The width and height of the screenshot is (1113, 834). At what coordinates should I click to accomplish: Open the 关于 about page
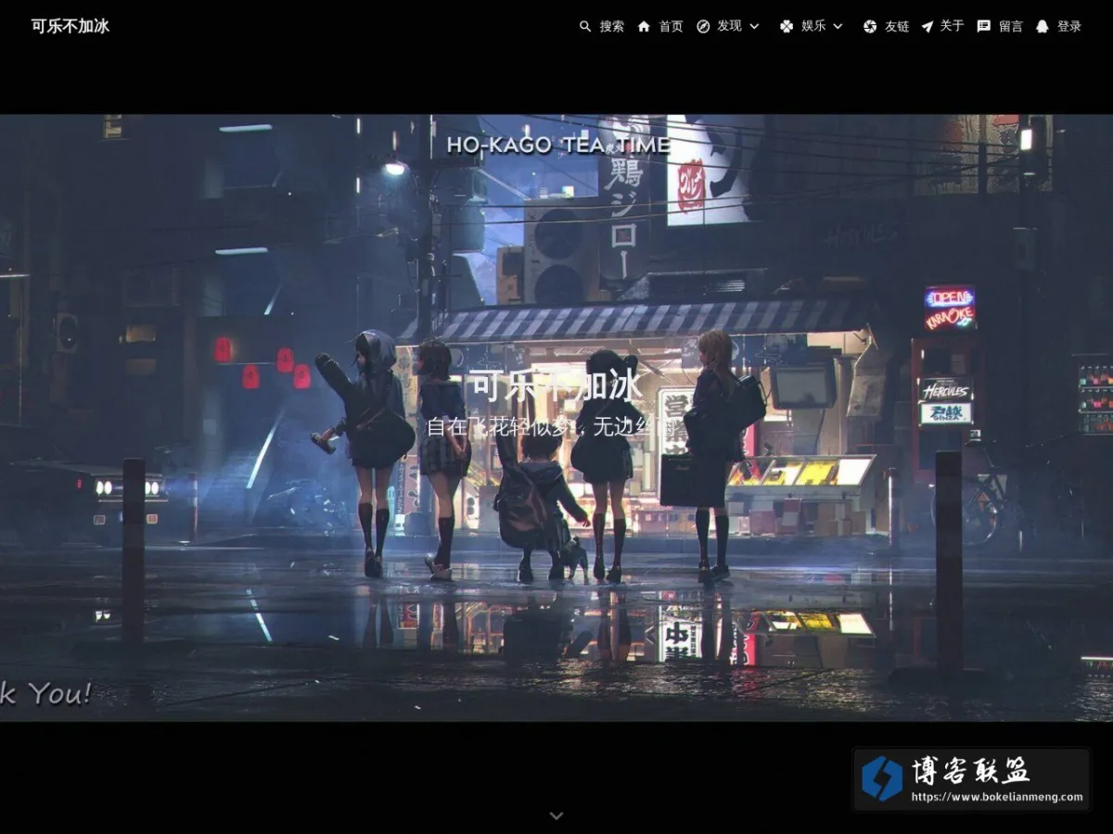(952, 26)
